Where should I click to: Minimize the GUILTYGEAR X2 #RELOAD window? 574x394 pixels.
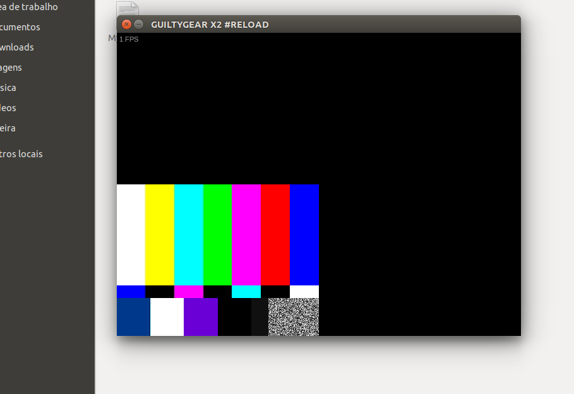(x=138, y=25)
